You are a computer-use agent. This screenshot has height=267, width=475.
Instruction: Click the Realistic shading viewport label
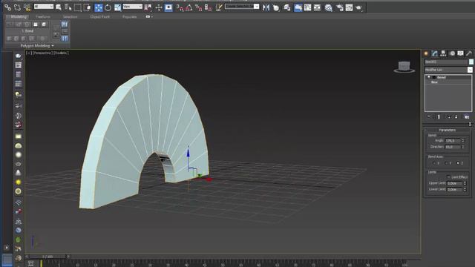click(x=61, y=53)
